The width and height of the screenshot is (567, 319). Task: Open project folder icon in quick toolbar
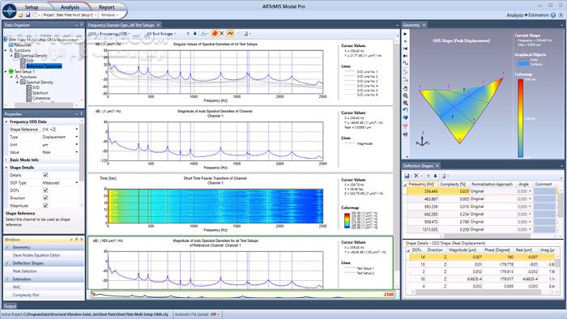coord(21,15)
